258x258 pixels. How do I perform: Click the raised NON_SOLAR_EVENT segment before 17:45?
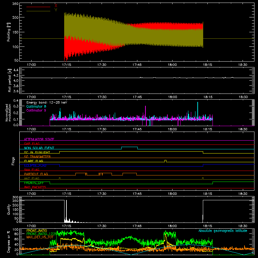click(130, 147)
